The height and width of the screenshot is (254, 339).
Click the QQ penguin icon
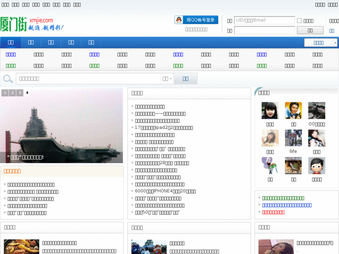tap(179, 20)
